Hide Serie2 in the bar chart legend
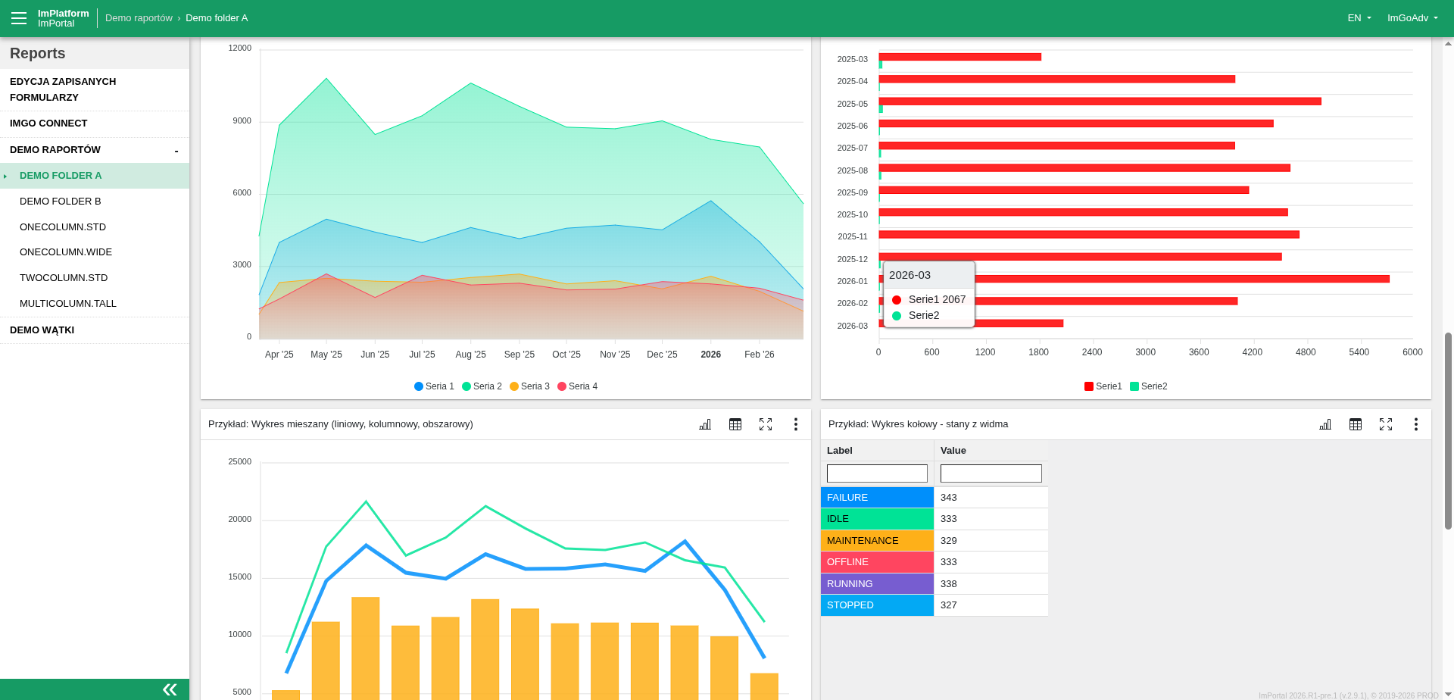Image resolution: width=1454 pixels, height=700 pixels. pyautogui.click(x=1148, y=386)
